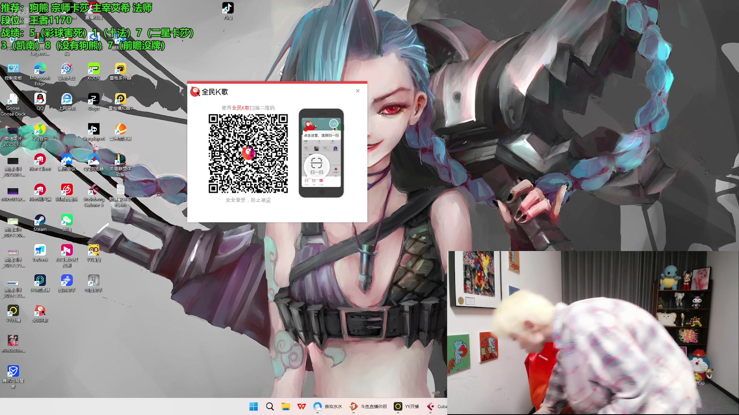Launch 驱动人生 desktop shortcut
This screenshot has width=739, height=415.
coord(67,72)
